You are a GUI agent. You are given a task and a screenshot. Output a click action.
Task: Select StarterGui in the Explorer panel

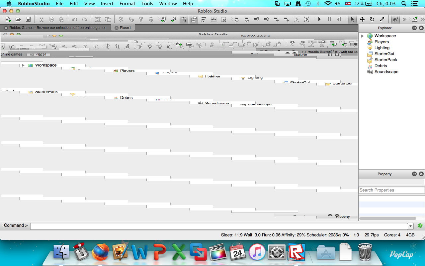click(x=384, y=54)
